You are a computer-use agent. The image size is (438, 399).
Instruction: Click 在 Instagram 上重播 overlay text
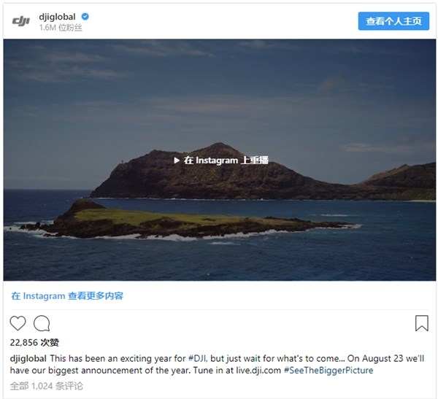(x=226, y=160)
